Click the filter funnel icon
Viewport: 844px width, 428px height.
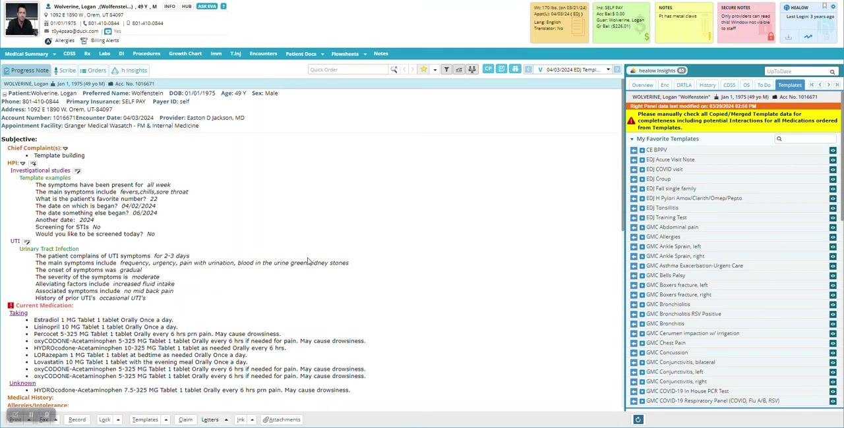446,70
